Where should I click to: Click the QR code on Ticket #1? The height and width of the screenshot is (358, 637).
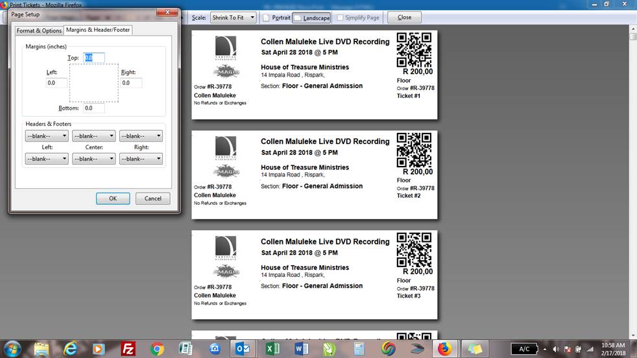(x=414, y=50)
